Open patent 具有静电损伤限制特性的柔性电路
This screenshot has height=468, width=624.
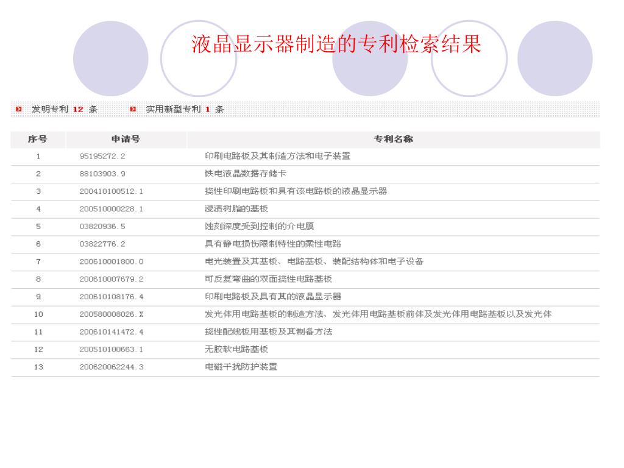click(x=273, y=244)
